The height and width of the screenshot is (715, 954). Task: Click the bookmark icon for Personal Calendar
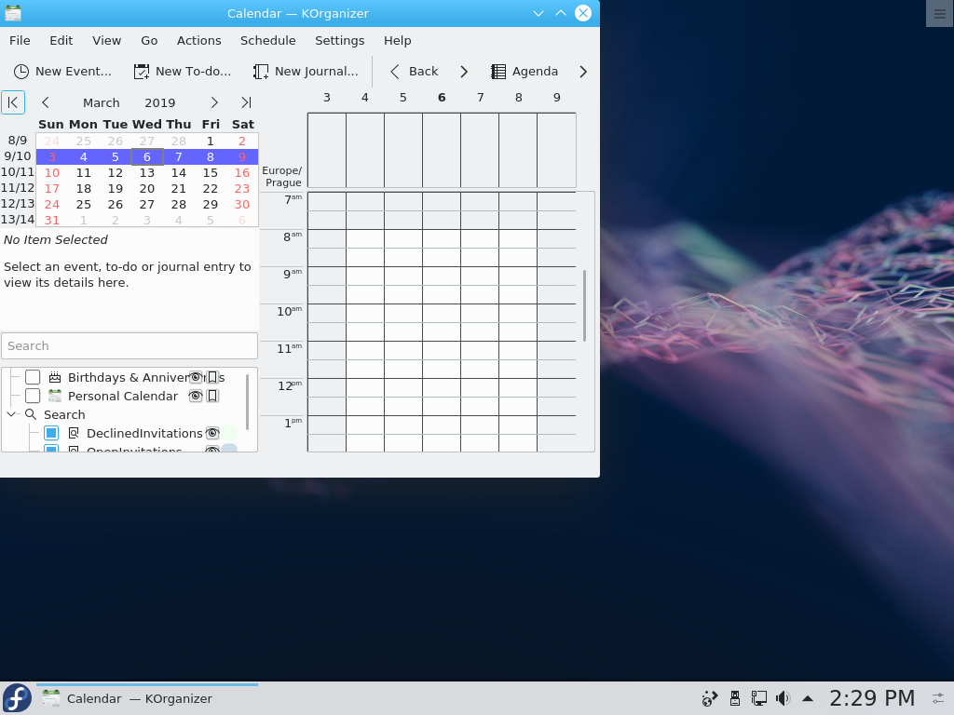pyautogui.click(x=212, y=396)
